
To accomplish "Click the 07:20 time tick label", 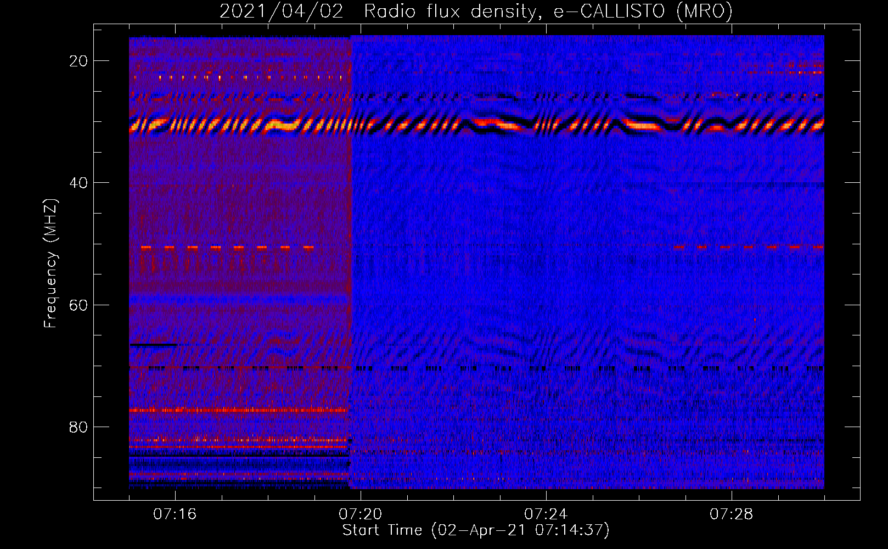I will point(360,514).
